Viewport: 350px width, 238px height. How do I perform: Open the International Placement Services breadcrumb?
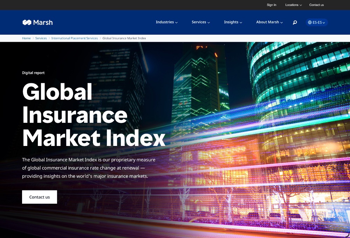[x=75, y=38]
